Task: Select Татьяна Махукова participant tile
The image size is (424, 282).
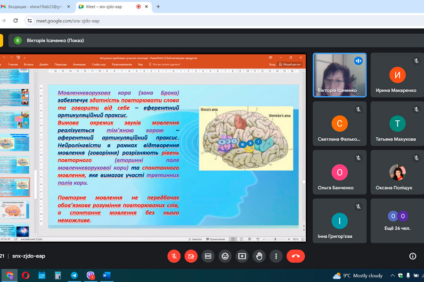Action: coord(397,124)
